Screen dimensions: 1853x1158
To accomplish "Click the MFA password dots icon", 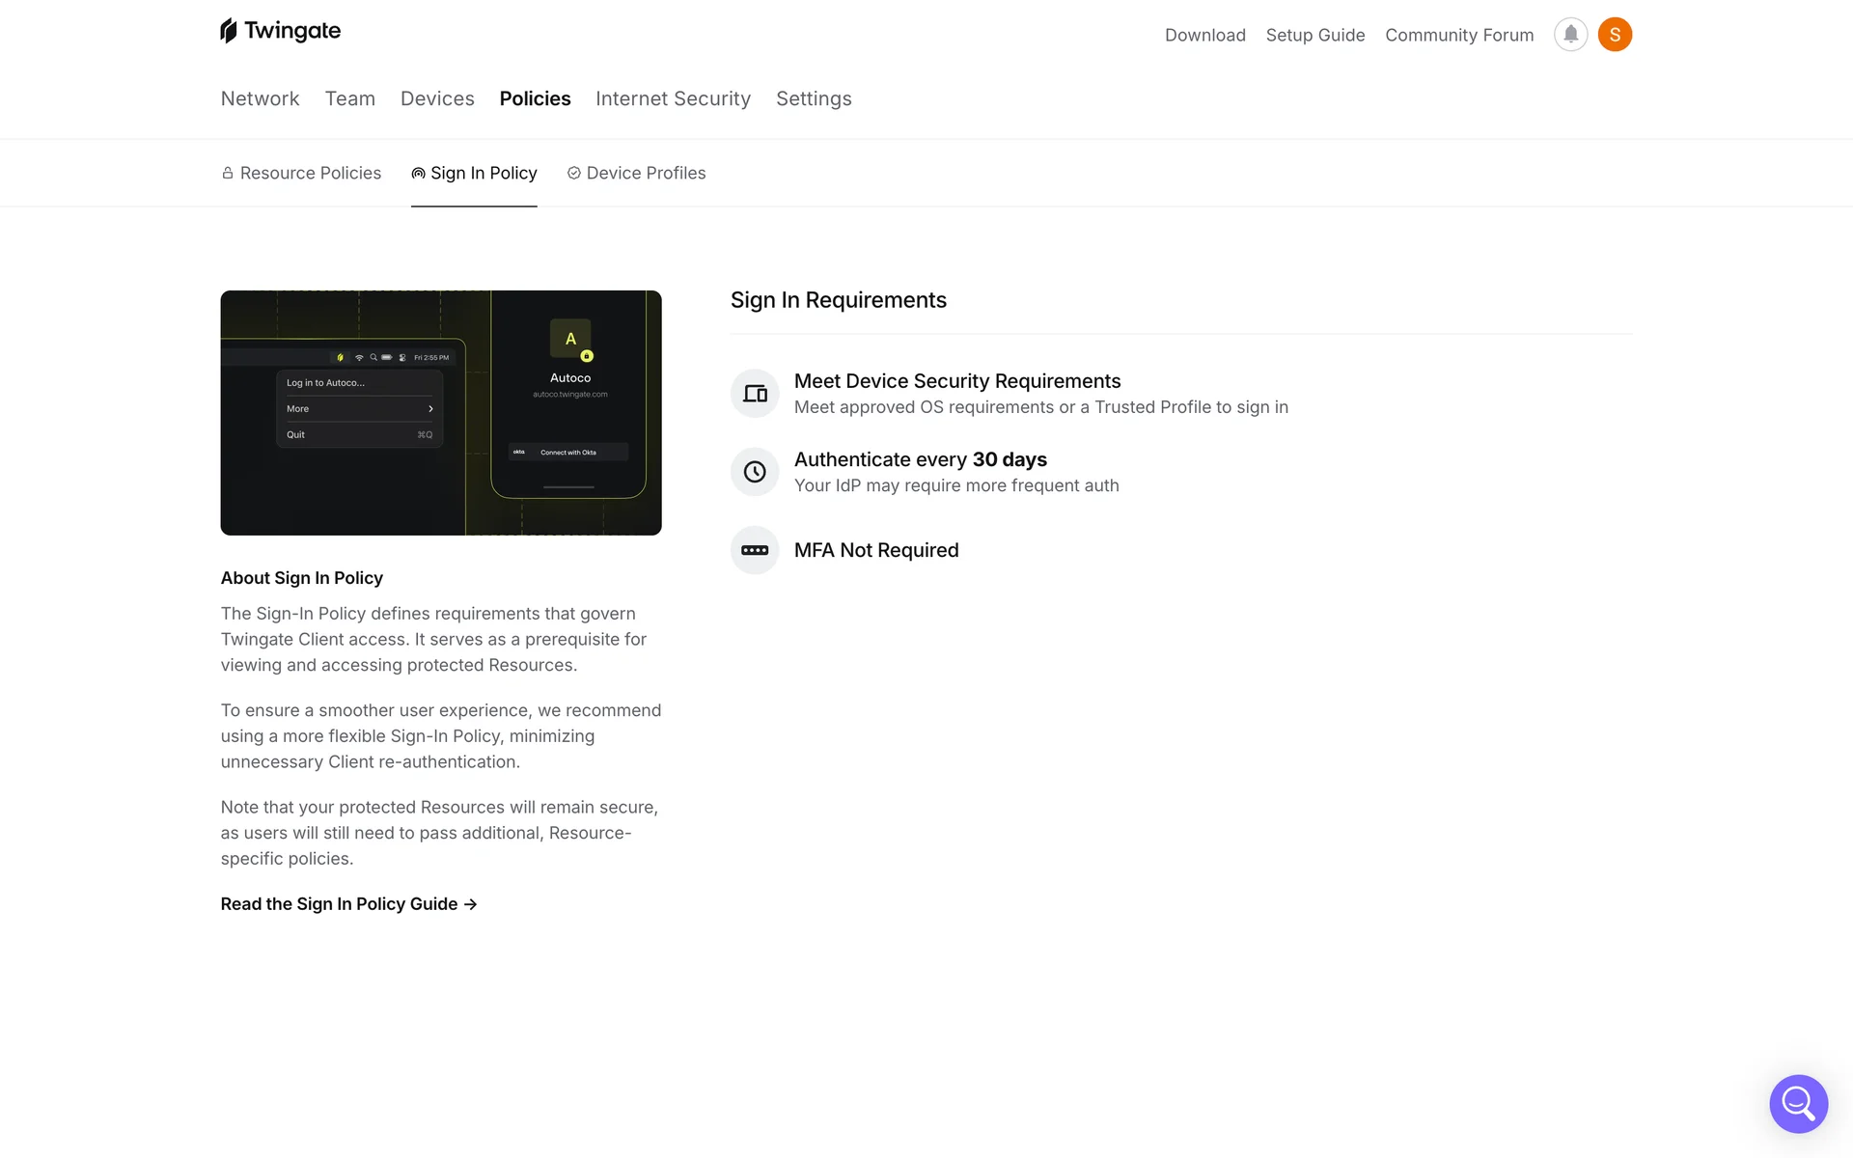I will tap(755, 550).
